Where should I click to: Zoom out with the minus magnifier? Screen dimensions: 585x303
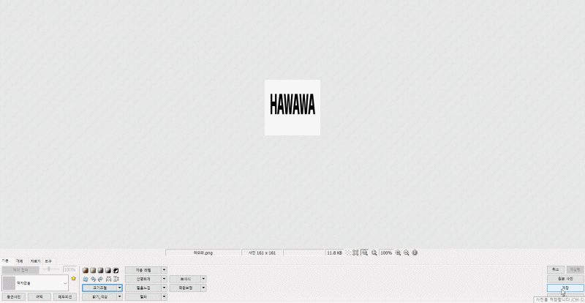(407, 253)
